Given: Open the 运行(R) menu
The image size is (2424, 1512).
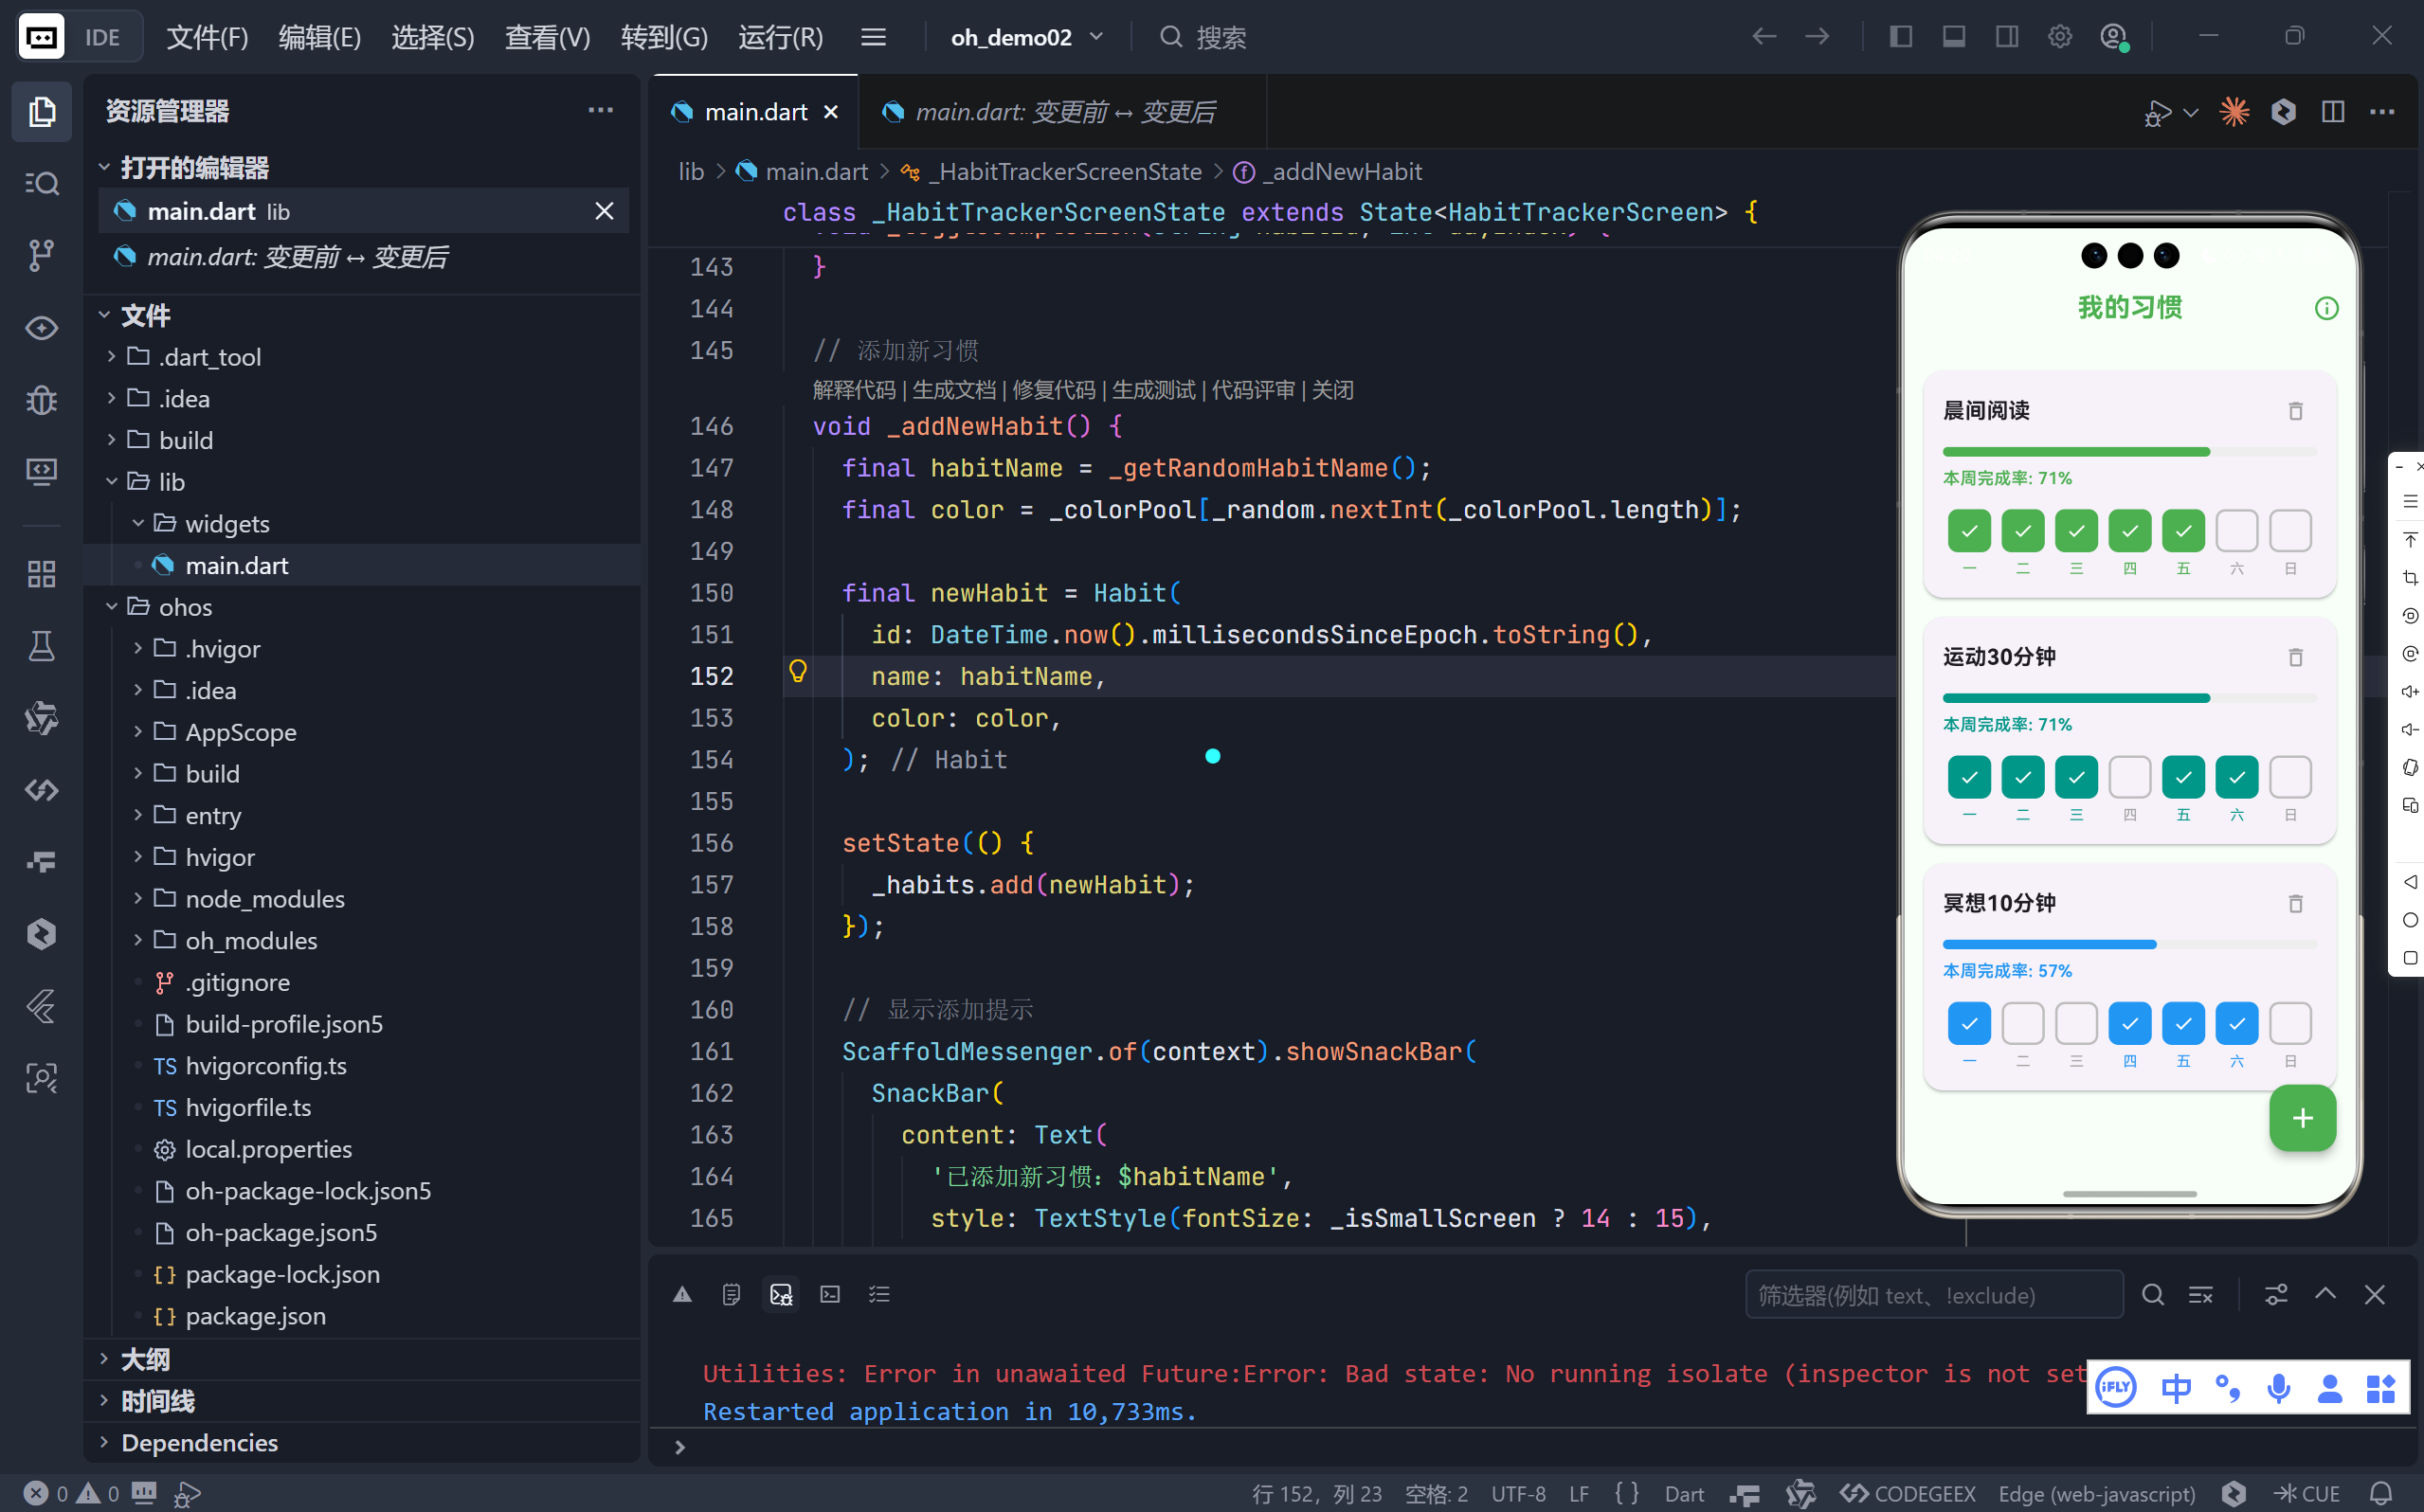Looking at the screenshot, I should pyautogui.click(x=780, y=37).
